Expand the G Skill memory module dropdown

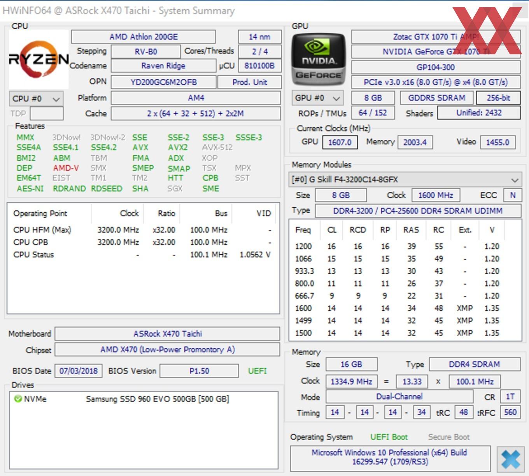click(x=405, y=180)
